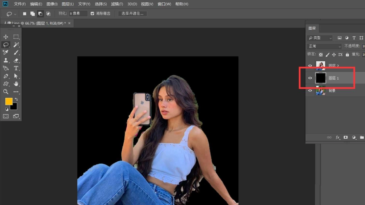Open the yellow foreground color picker
365x205 pixels.
tap(8, 101)
